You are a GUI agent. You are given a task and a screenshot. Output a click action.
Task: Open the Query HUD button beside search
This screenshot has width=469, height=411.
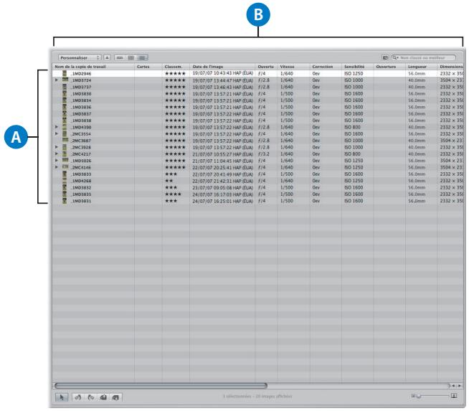click(385, 57)
